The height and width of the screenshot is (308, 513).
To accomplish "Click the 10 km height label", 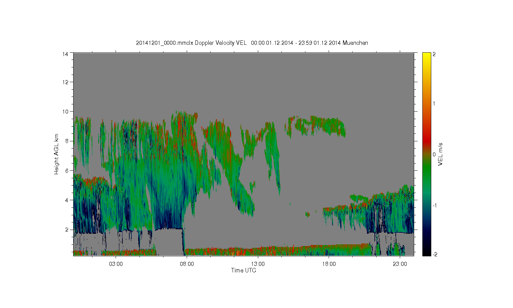I will (65, 112).
